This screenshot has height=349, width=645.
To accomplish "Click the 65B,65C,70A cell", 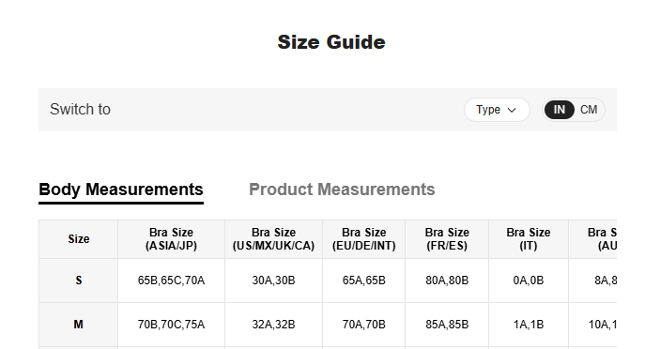I will [x=171, y=281].
